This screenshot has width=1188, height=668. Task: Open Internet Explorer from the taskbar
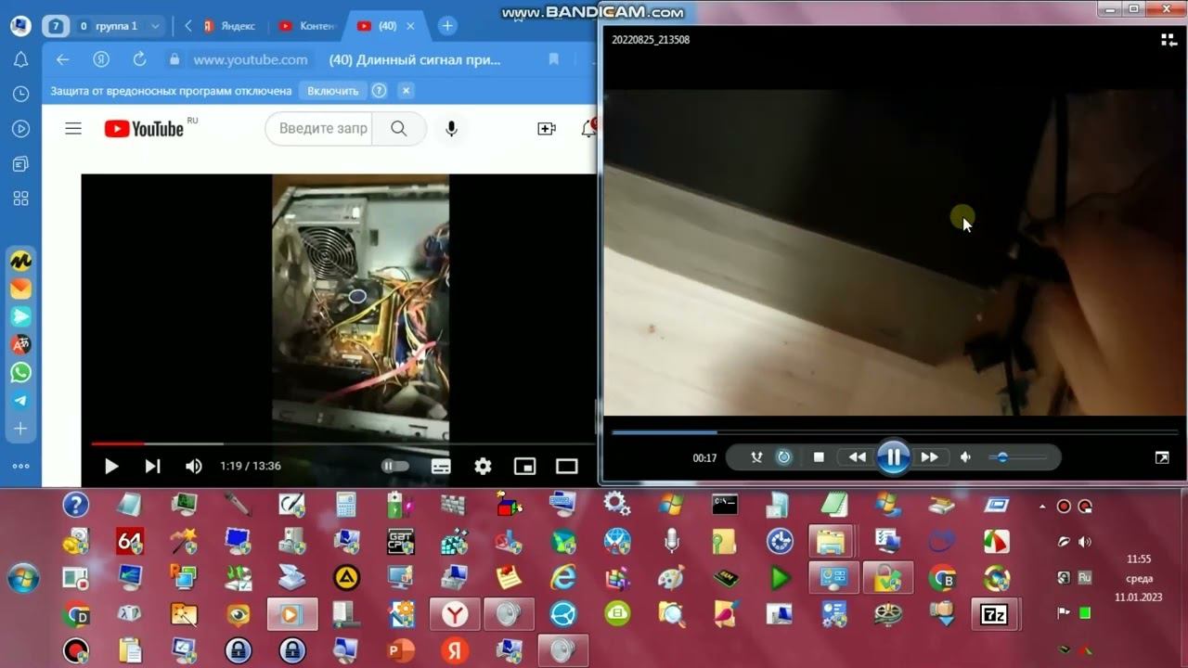(x=562, y=577)
